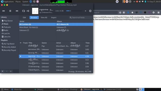The width and height of the screenshot is (161, 91).
Task: Skip to the next track
Action: [17, 11]
